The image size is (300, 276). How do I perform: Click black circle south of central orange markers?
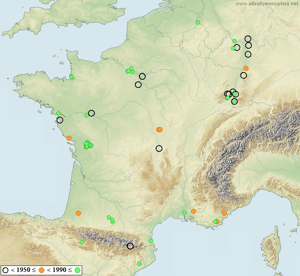[x=159, y=148]
